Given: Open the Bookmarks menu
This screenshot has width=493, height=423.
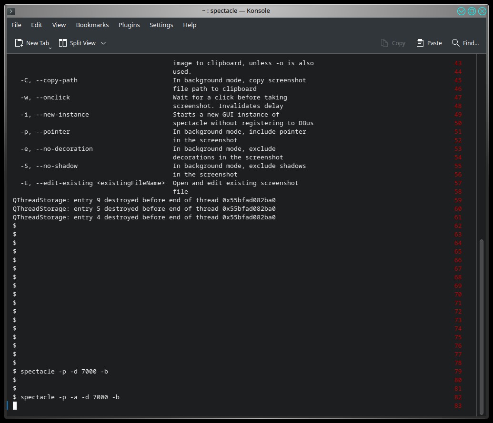Looking at the screenshot, I should point(92,25).
